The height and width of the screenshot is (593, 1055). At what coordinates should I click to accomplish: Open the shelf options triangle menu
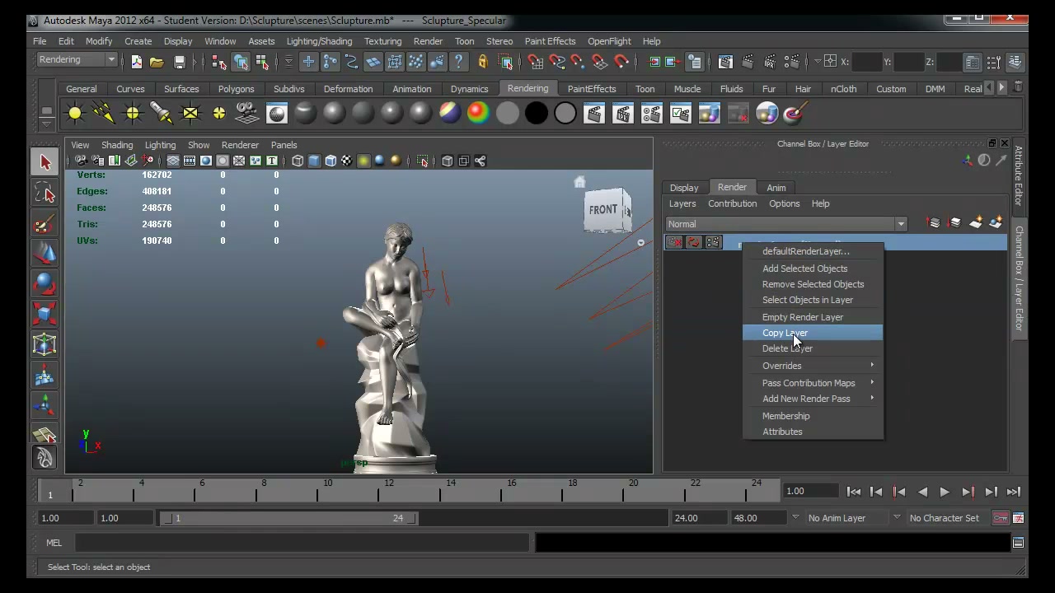pos(47,124)
